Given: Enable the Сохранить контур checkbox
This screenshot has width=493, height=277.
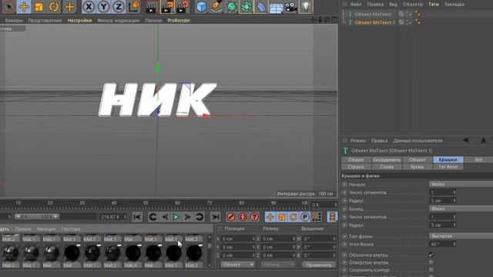Looking at the screenshot, I should pyautogui.click(x=431, y=270).
